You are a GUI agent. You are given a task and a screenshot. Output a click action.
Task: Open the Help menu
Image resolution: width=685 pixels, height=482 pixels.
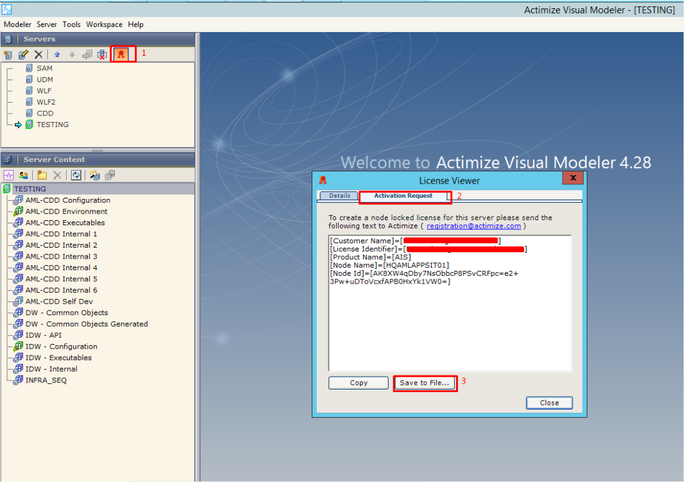tap(135, 24)
